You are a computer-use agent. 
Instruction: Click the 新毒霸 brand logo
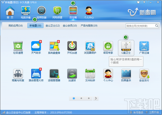pyautogui.click(x=142, y=12)
